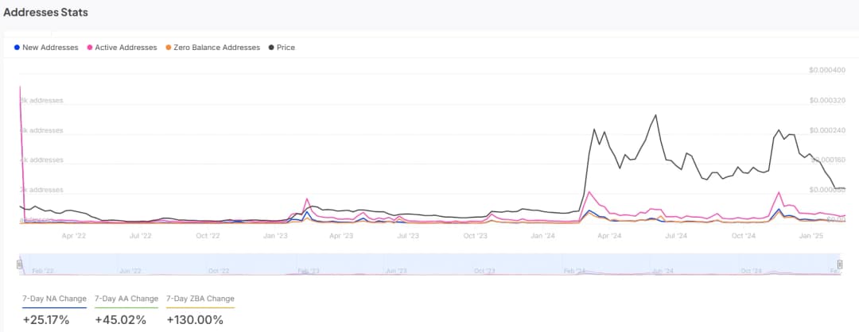
Task: Select the 7-Day AA Change label
Action: (x=126, y=299)
